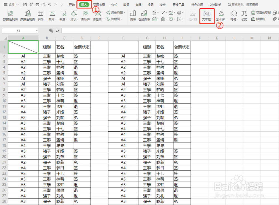The height and width of the screenshot is (205, 279).
Task: Click the 图表 chart icon
Action: 133,16
